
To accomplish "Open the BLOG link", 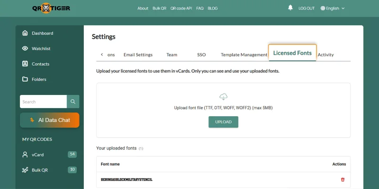I will [212, 8].
